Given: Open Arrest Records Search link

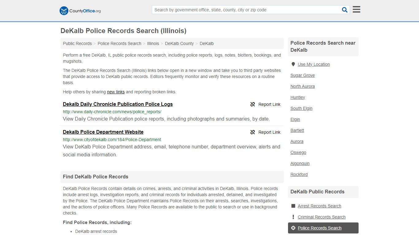Looking at the screenshot, I should [x=319, y=206].
